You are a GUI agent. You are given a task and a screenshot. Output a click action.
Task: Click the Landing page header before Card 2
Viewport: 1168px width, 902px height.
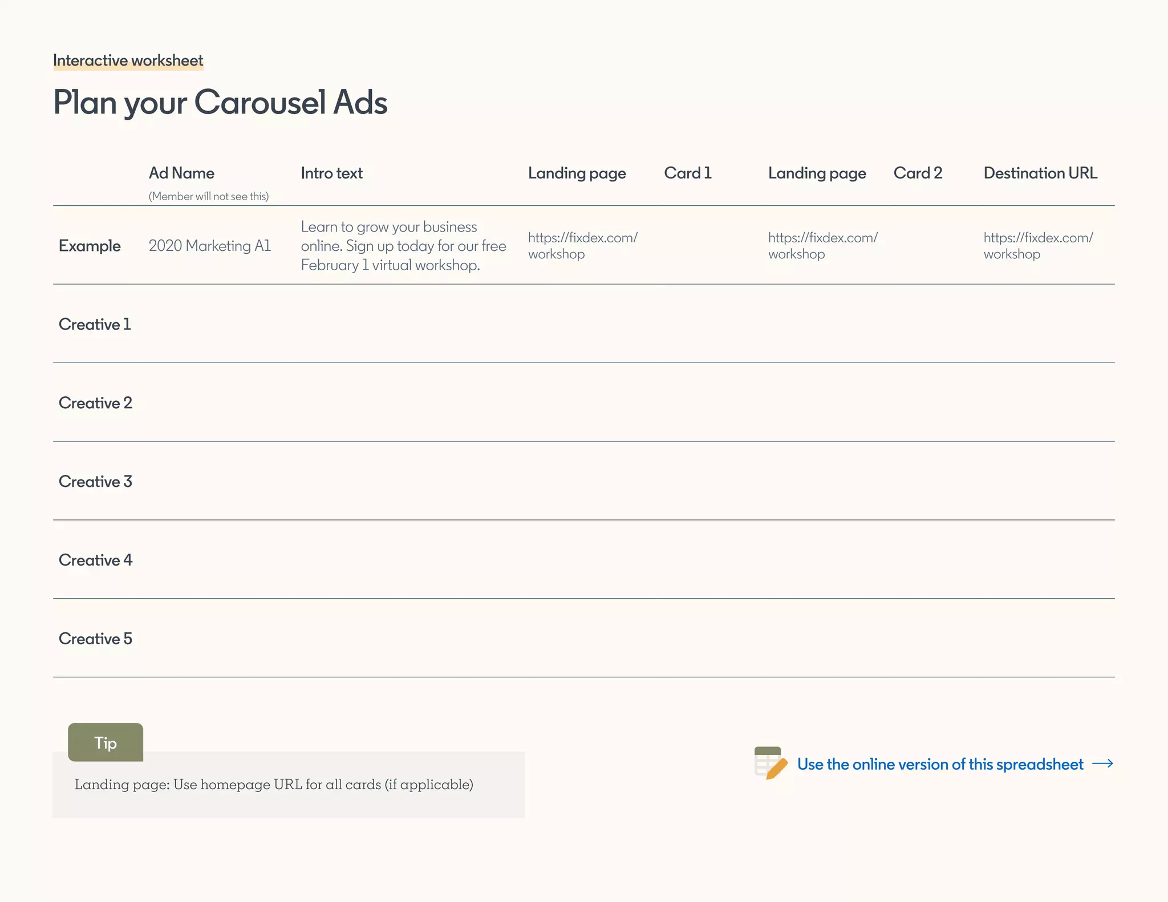[x=817, y=173]
